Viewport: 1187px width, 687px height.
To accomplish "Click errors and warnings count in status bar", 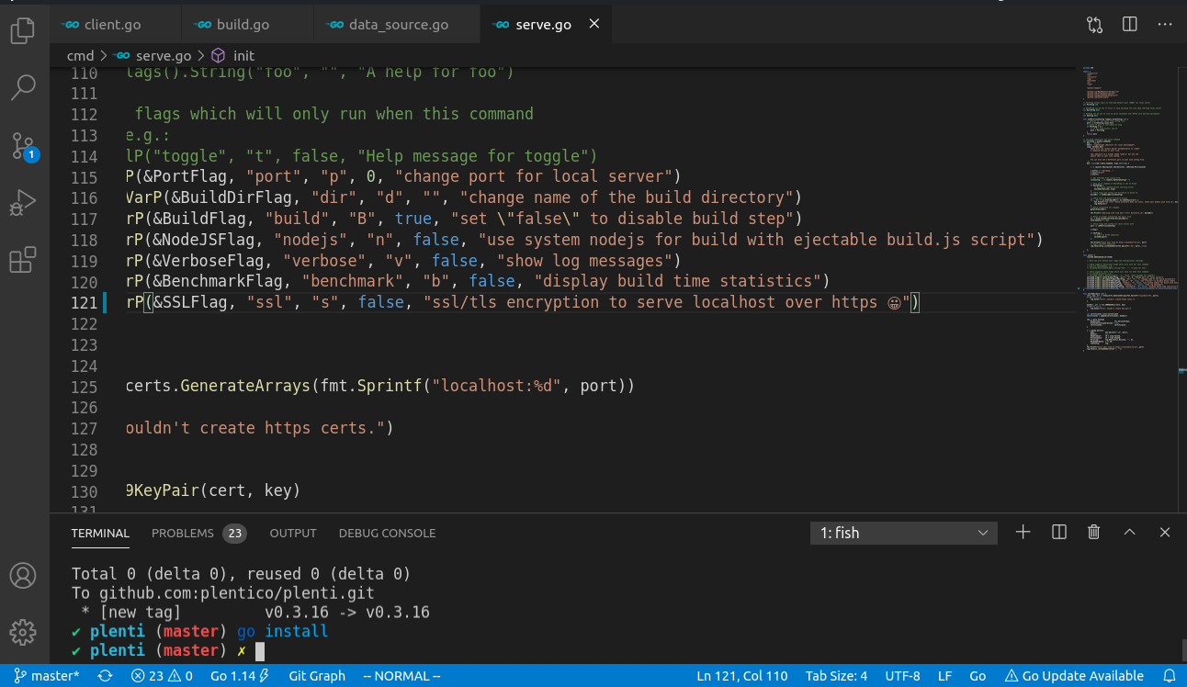I will 162,676.
